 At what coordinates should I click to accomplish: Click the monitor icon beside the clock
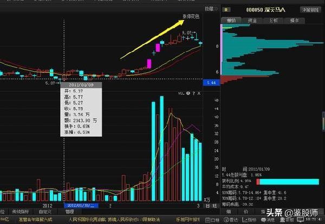coord(300,220)
